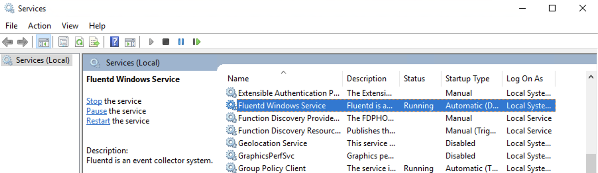598x173 pixels.
Task: Open the Action menu
Action: [x=39, y=26]
